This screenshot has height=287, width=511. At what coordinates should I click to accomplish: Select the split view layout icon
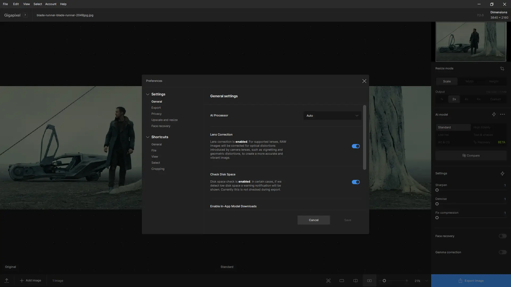356,281
